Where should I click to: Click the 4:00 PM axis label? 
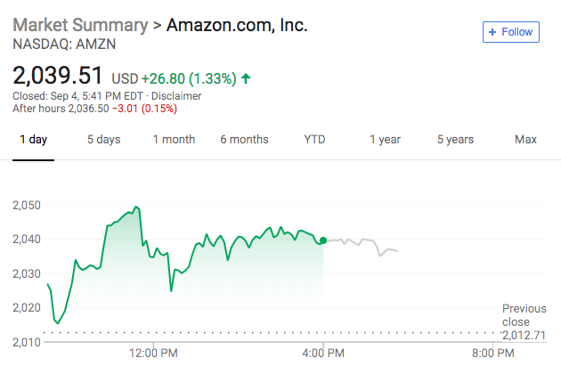point(323,351)
